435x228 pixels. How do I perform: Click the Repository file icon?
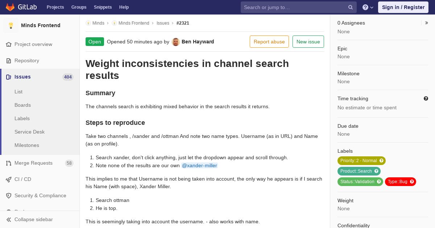(x=9, y=61)
